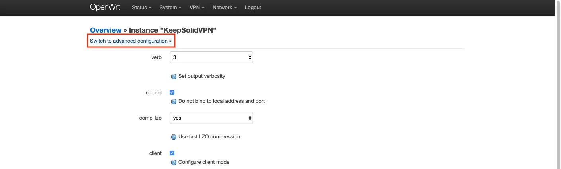Expand the VPN dropdown menu
The width and height of the screenshot is (561, 169).
click(x=197, y=8)
